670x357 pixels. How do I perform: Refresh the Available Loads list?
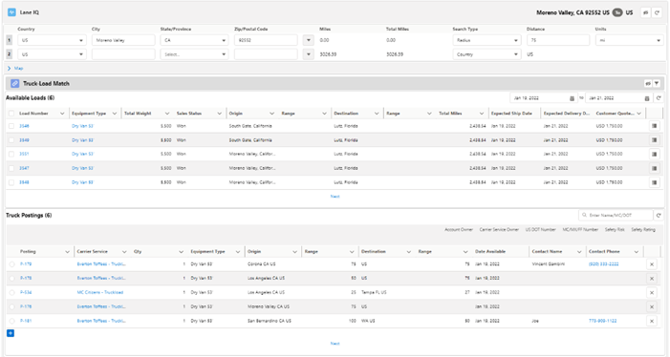tap(659, 98)
